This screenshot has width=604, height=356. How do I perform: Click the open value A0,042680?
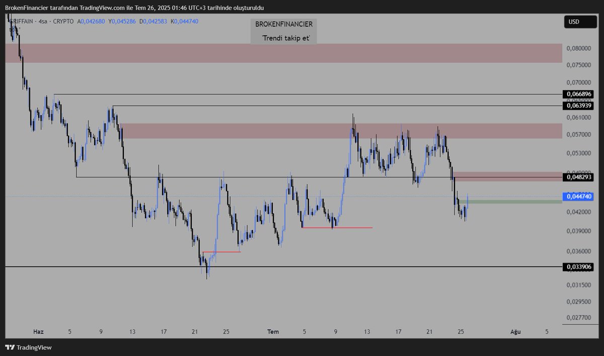92,22
